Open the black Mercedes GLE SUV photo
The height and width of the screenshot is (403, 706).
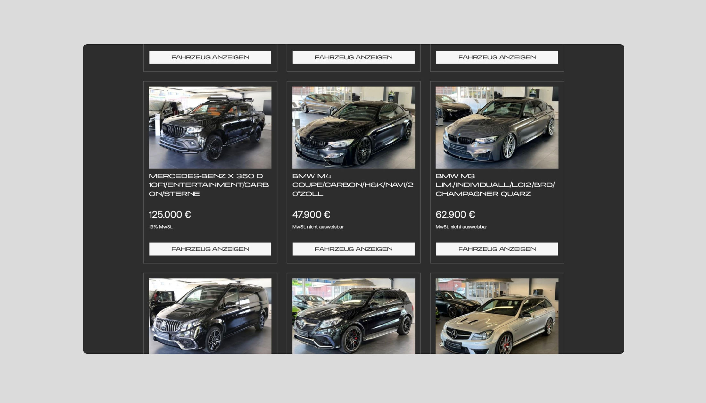pyautogui.click(x=354, y=316)
